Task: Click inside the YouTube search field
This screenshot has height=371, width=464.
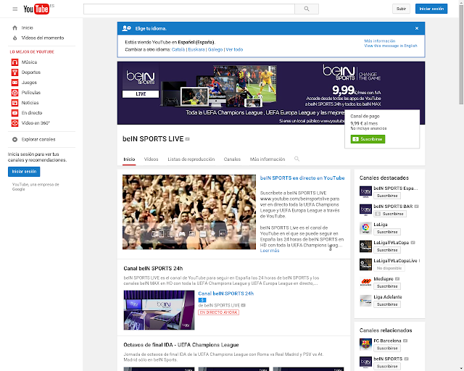Action: pyautogui.click(x=189, y=9)
